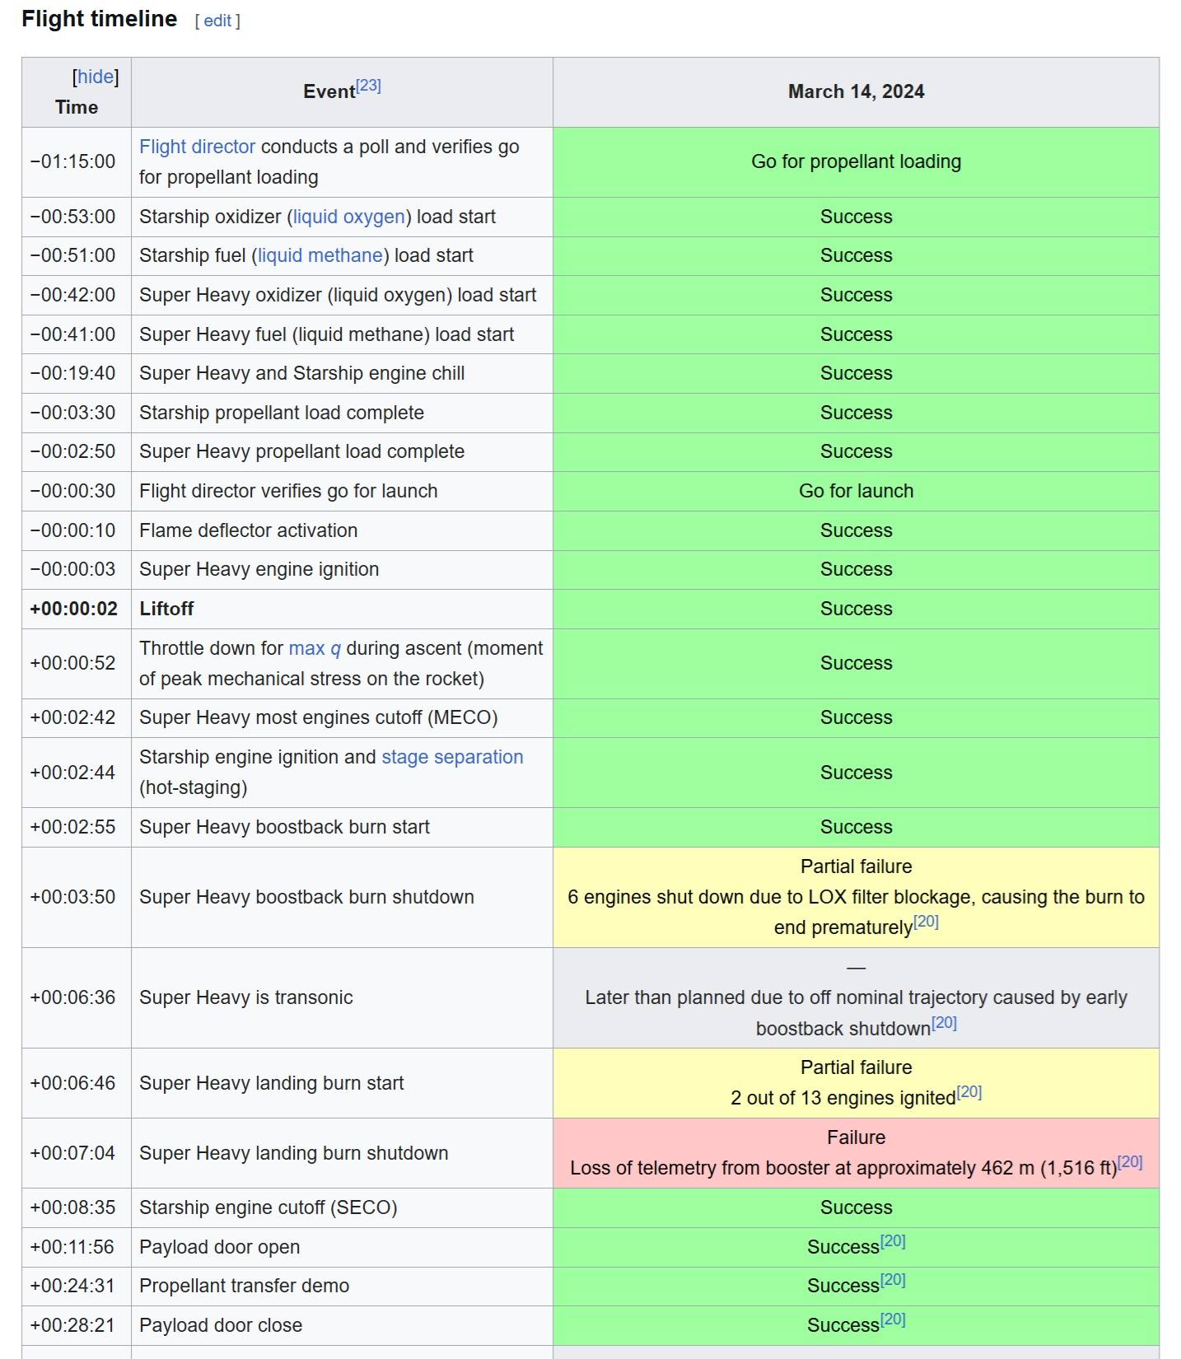Click '2 out of 13 engines ignited' text
Screen dimensions: 1181x1359
(x=843, y=1098)
